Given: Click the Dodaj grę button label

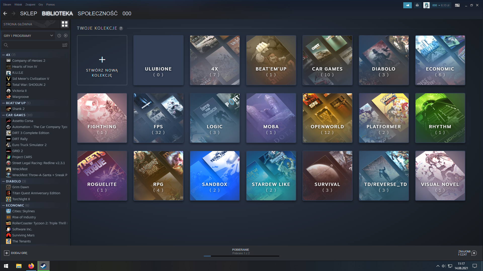Looking at the screenshot, I should point(19,253).
